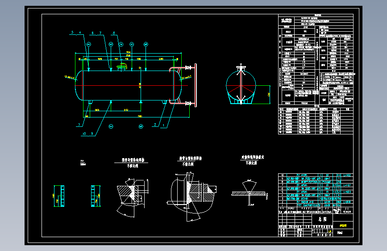The height and width of the screenshot is (251, 387).
Task: Select part callout number 9
Action: point(92,134)
